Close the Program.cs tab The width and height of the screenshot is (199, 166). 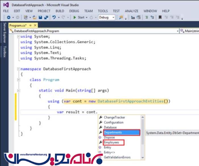tap(36, 25)
